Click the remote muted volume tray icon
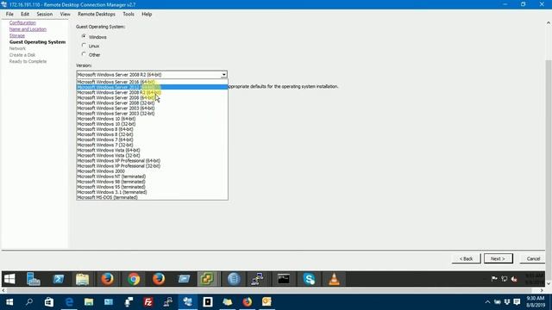 pyautogui.click(x=514, y=279)
